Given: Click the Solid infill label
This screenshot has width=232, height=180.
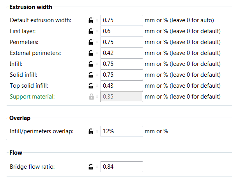Looking at the screenshot, I should [x=23, y=75].
